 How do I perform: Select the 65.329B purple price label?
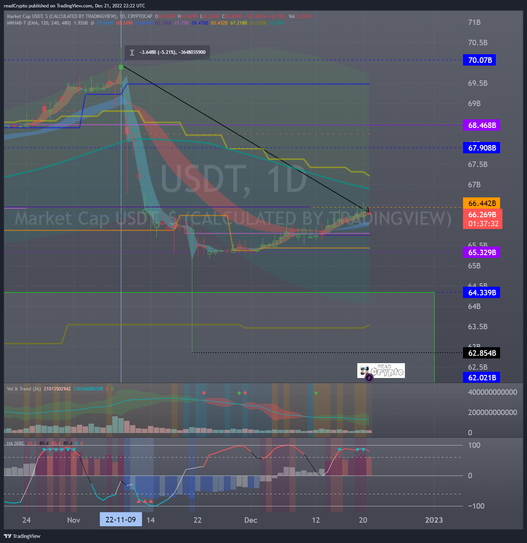[481, 252]
